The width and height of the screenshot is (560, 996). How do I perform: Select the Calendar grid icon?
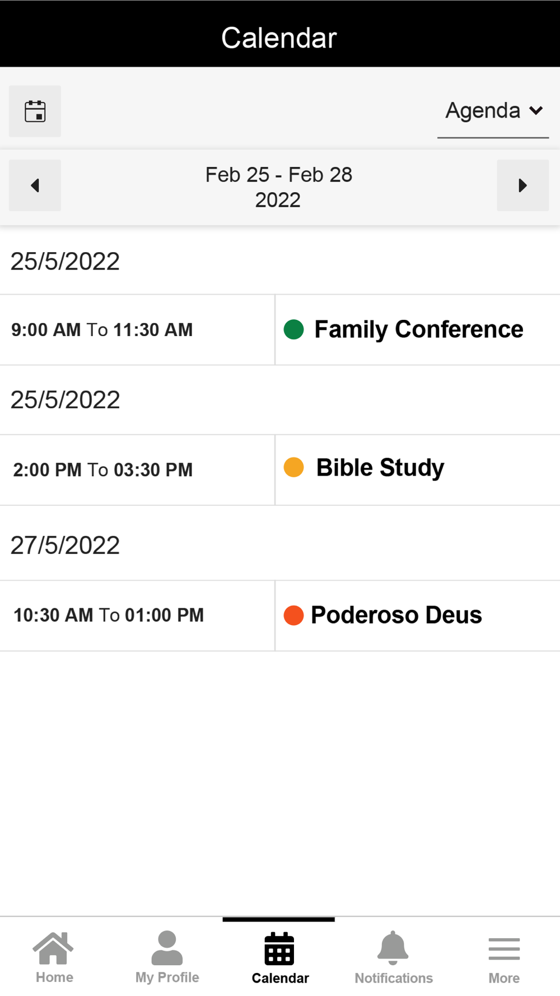coord(279,948)
